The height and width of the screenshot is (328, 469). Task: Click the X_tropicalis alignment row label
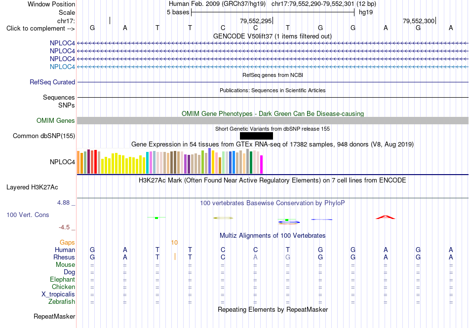point(58,294)
